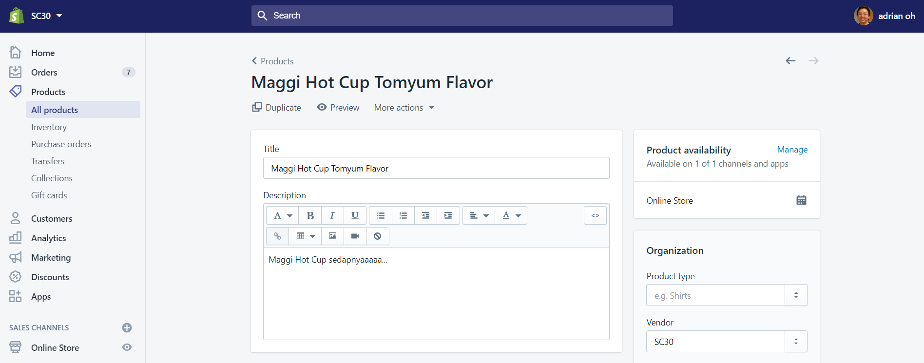
Task: Open Gift cards submenu item
Action: [49, 195]
